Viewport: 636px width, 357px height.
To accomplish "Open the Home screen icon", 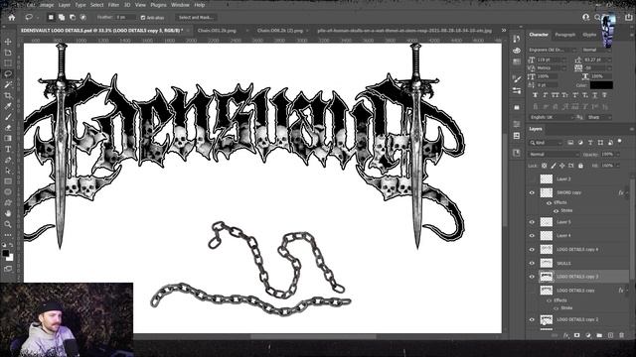I will [11, 18].
